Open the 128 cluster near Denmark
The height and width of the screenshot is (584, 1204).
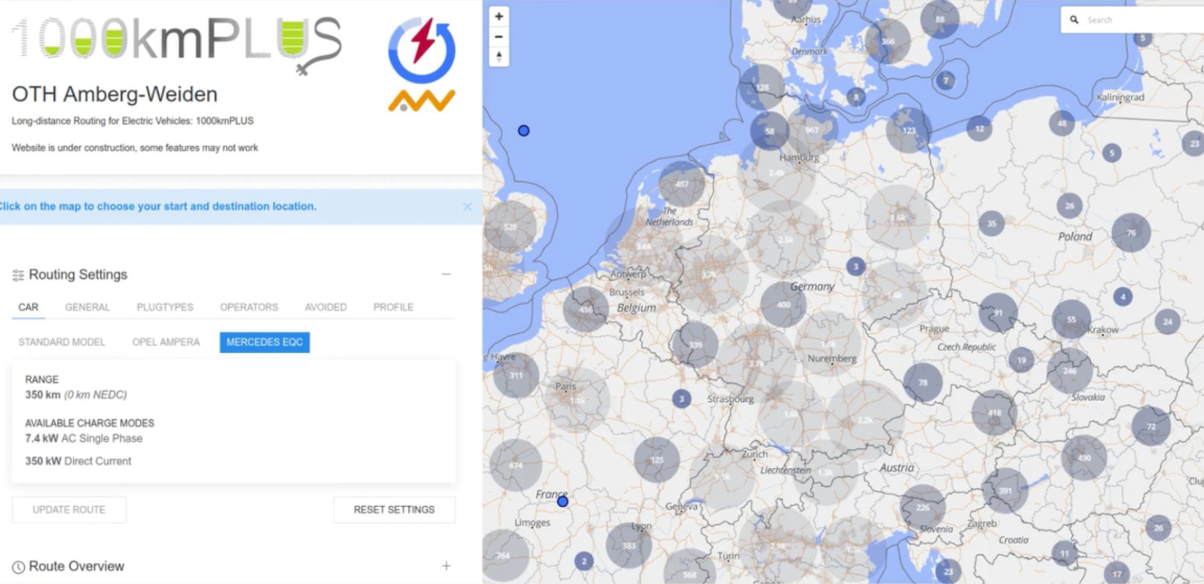point(762,87)
